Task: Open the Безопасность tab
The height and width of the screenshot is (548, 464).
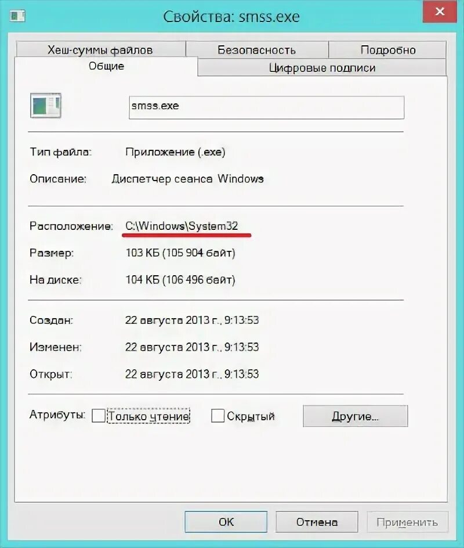Action: click(x=257, y=50)
